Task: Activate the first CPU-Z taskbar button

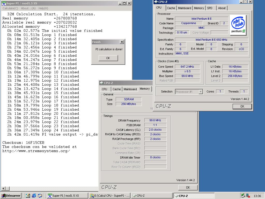Action: pos(152,196)
